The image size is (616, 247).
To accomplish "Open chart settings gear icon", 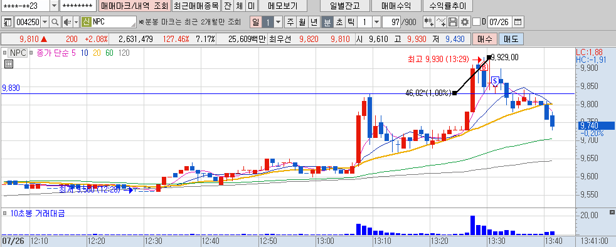I will tap(465, 22).
